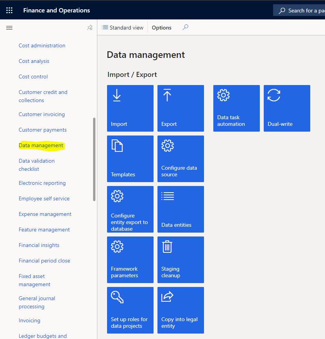Open Configure entity export to database tile
The width and height of the screenshot is (325, 339).
(x=130, y=209)
